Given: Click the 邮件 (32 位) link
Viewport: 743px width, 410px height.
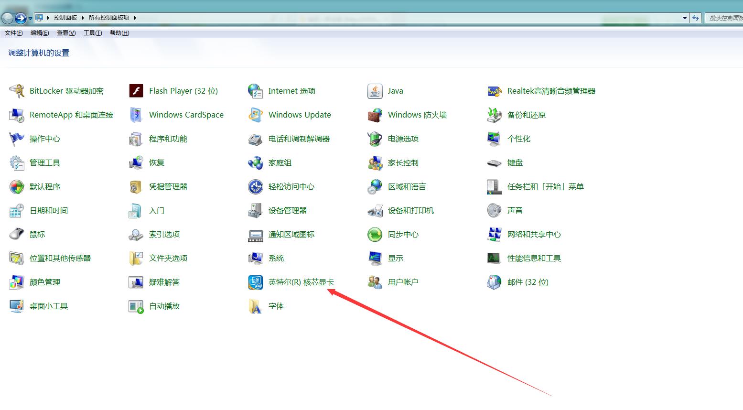Looking at the screenshot, I should (528, 282).
